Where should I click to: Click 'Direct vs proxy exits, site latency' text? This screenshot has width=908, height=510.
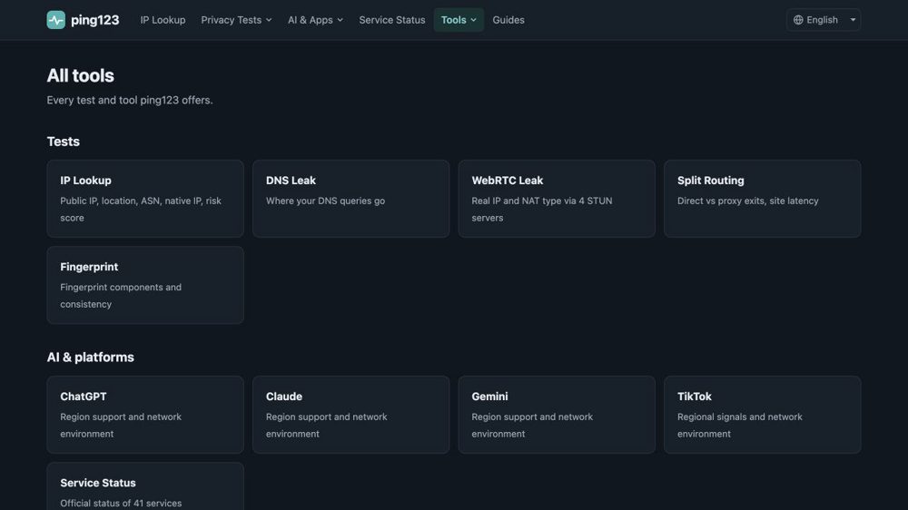tap(747, 201)
